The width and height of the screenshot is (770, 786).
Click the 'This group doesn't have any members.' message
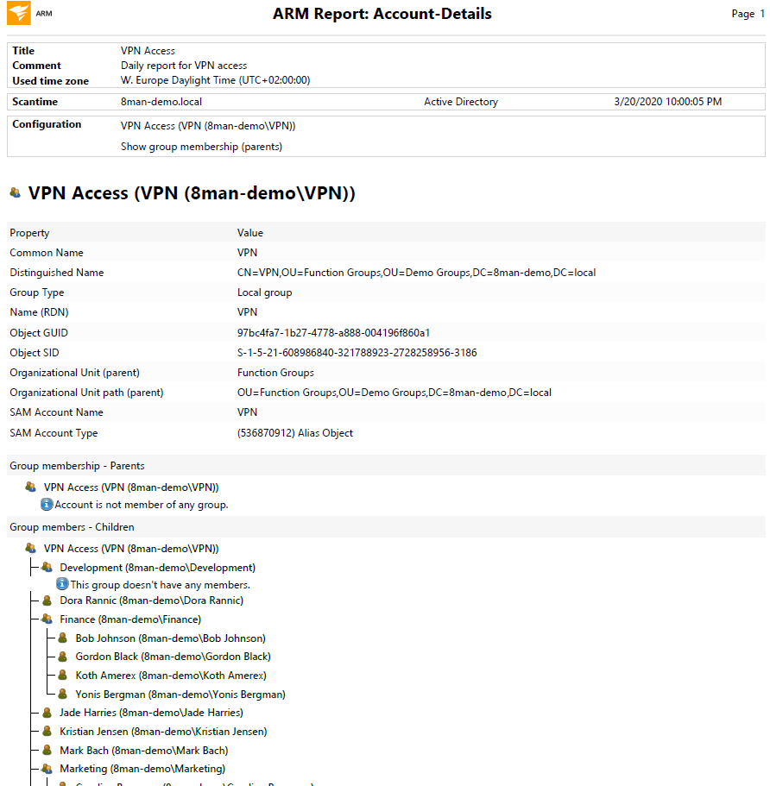tap(160, 585)
